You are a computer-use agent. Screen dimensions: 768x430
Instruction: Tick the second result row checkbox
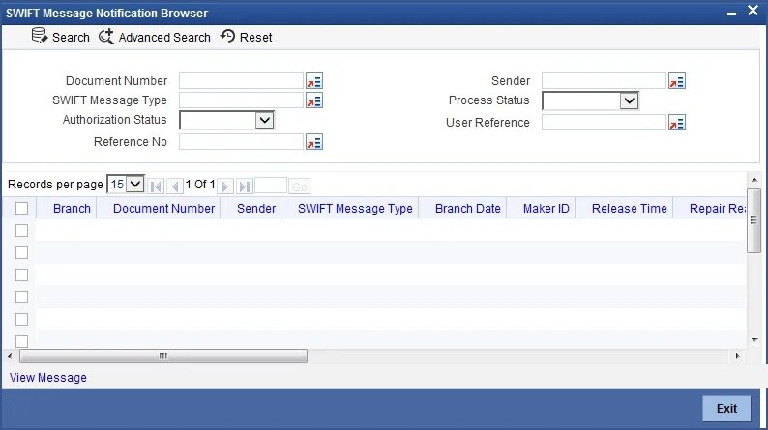point(21,253)
